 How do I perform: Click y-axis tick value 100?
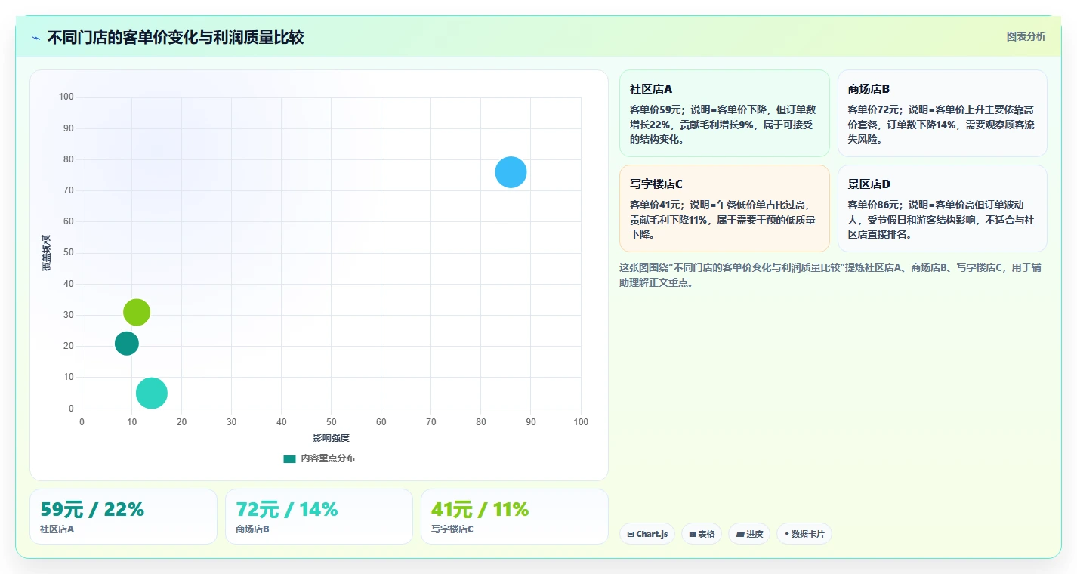(x=66, y=97)
